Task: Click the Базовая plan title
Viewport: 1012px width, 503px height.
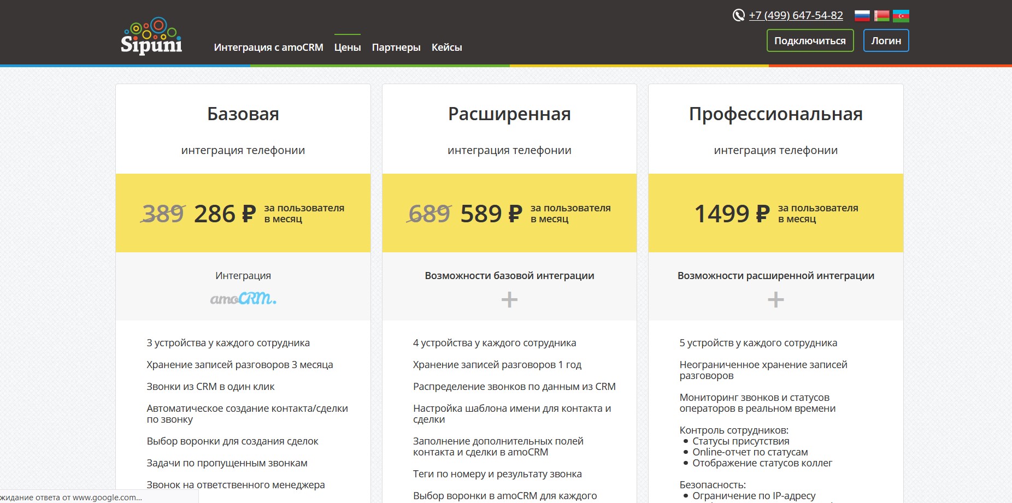Action: pos(243,114)
